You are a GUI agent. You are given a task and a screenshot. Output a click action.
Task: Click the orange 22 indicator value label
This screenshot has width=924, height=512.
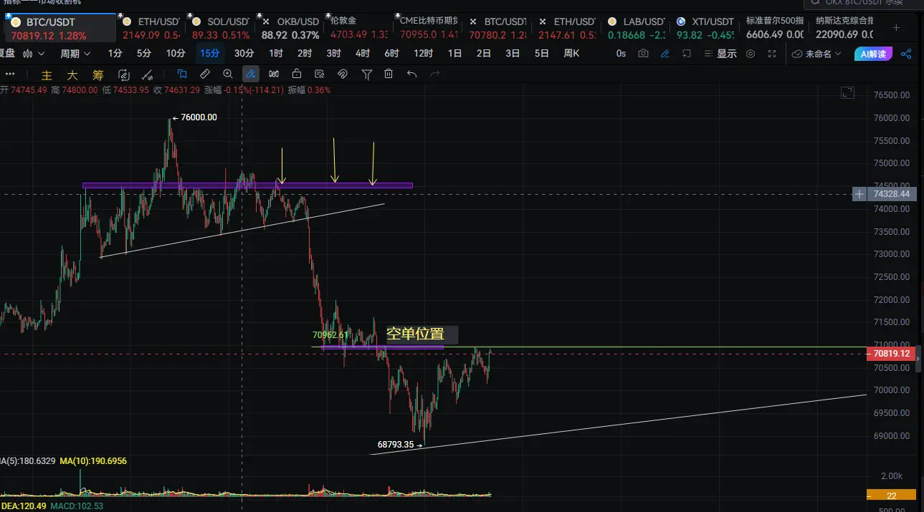coord(891,495)
